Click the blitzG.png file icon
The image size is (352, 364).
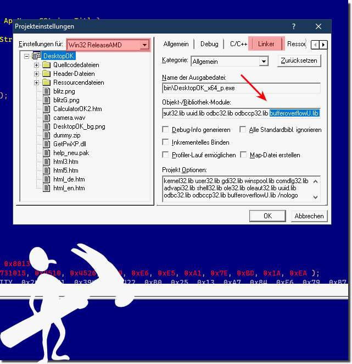[x=47, y=100]
